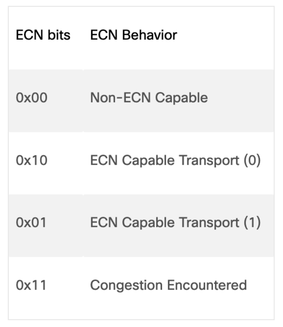Select the 0x01 table cell
The height and width of the screenshot is (327, 283).
click(x=31, y=222)
